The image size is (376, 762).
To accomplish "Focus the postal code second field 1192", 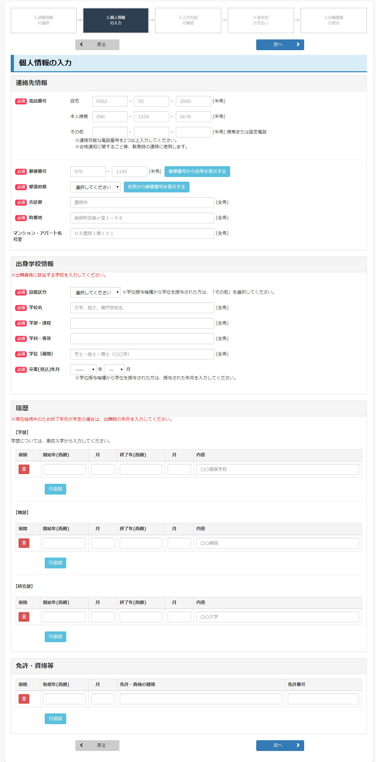I will coord(130,172).
